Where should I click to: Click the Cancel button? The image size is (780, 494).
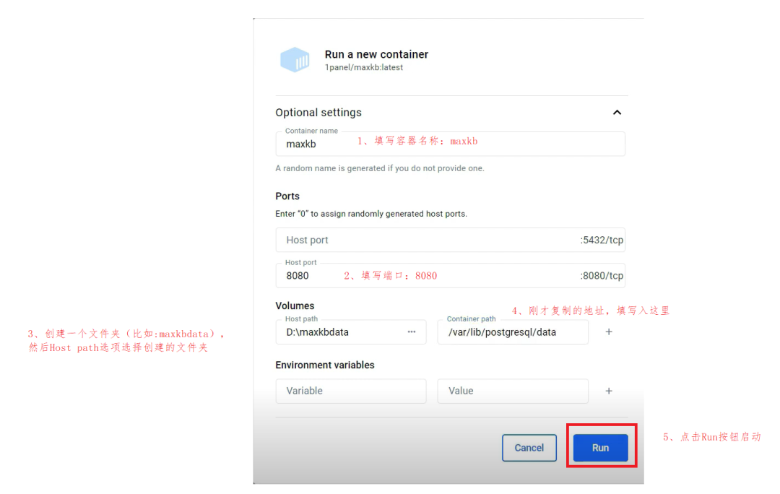point(529,448)
